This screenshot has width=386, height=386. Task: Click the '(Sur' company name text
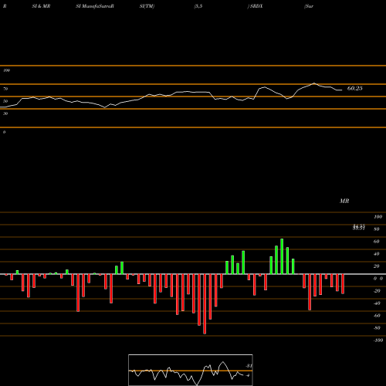point(309,6)
